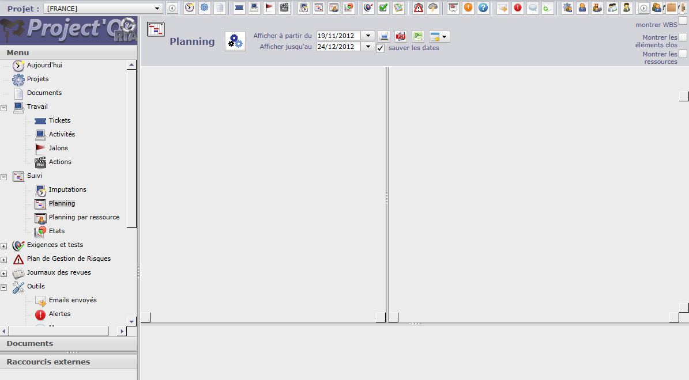Viewport: 689px width, 380px height.
Task: Enable 'Montrer les ressources' checkbox
Action: coord(683,54)
